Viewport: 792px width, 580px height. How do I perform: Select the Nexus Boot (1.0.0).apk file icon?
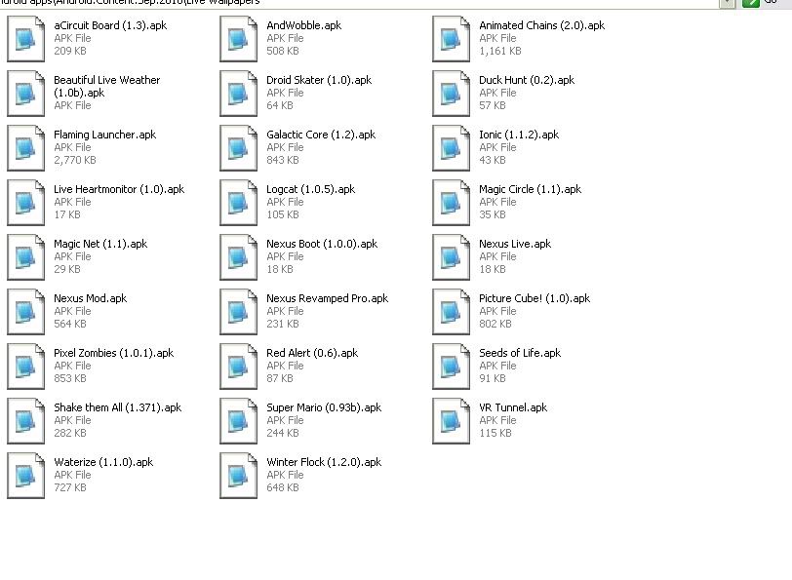238,257
